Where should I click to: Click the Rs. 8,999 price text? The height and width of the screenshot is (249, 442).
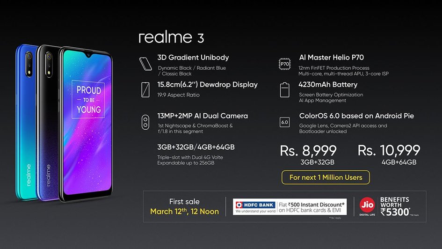pos(308,151)
